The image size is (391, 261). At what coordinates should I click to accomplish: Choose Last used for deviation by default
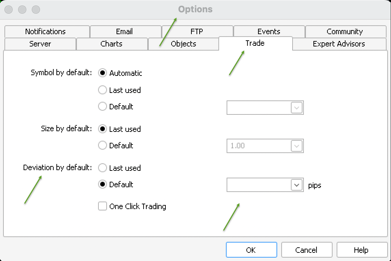tap(103, 168)
